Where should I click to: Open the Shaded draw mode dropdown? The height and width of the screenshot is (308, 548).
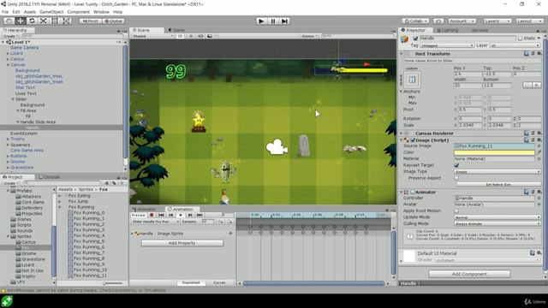[x=152, y=36]
